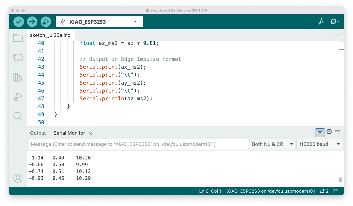
Task: Open the Boards Manager sidebar icon
Action: [18, 58]
